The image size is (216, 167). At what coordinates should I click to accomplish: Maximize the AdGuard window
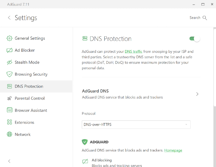[x=203, y=4]
